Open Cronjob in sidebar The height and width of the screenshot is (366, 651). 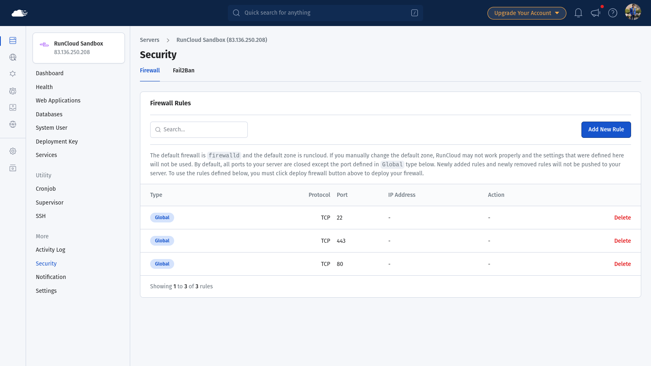46,189
